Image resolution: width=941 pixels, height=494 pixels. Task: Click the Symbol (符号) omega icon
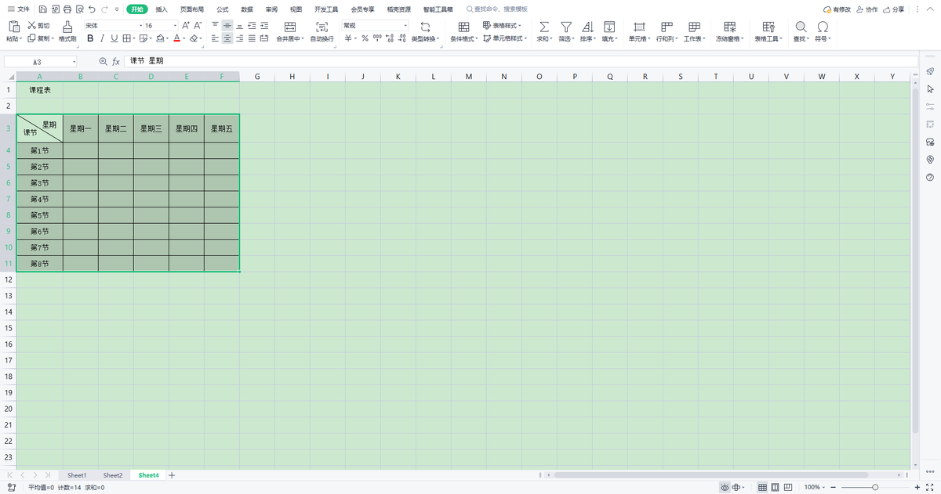[823, 27]
